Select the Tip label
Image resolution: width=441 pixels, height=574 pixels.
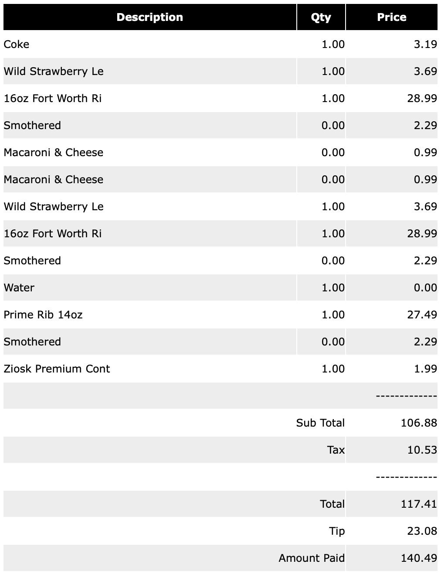point(337,531)
